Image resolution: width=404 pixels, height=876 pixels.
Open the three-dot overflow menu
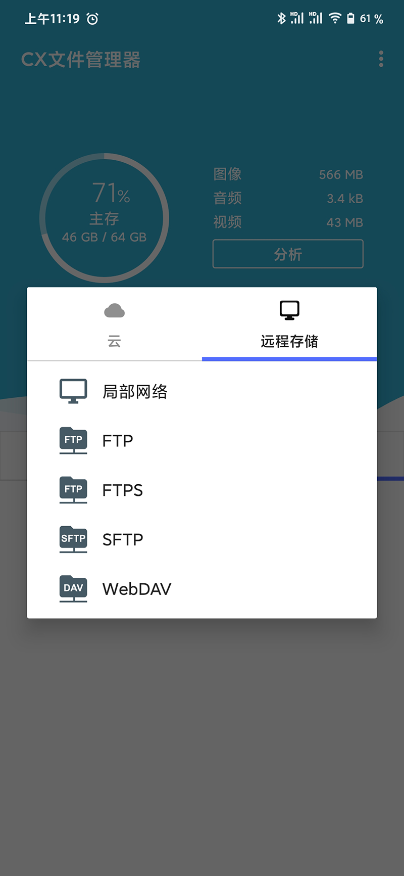pos(381,59)
